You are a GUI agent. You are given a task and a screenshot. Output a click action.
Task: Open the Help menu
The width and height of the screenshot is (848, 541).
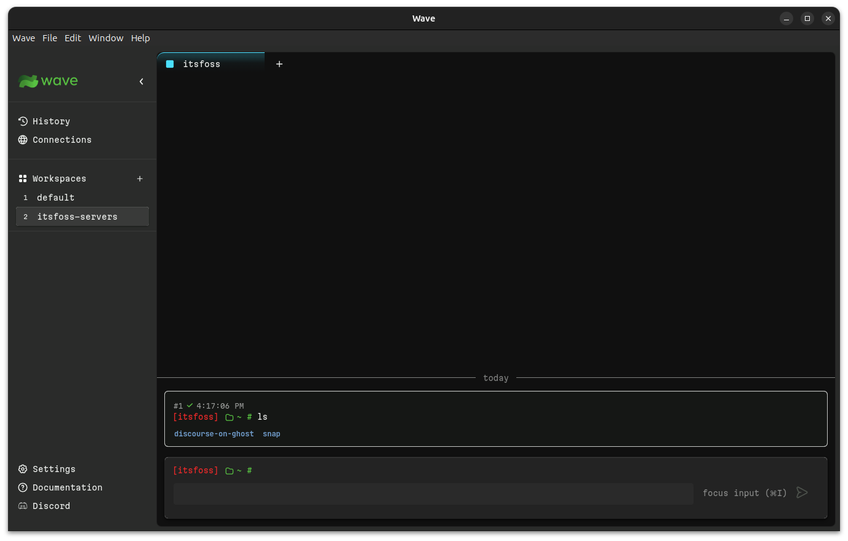tap(140, 38)
